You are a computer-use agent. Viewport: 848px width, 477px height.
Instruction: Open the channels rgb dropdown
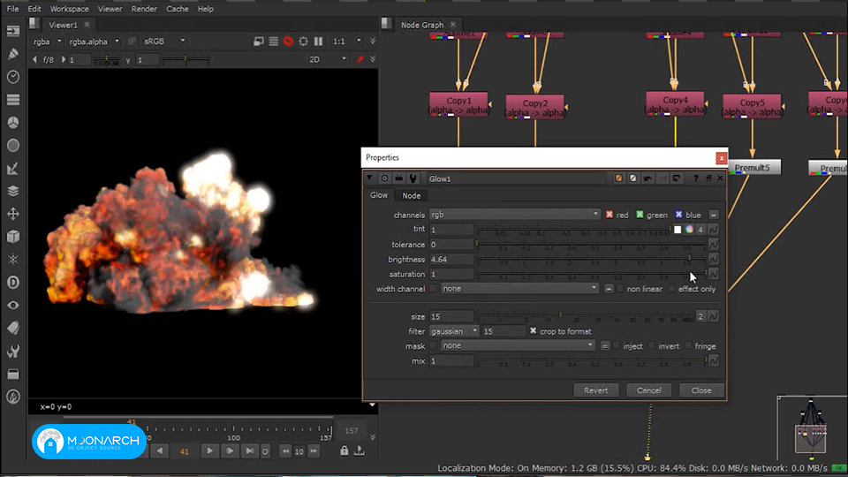coord(515,215)
